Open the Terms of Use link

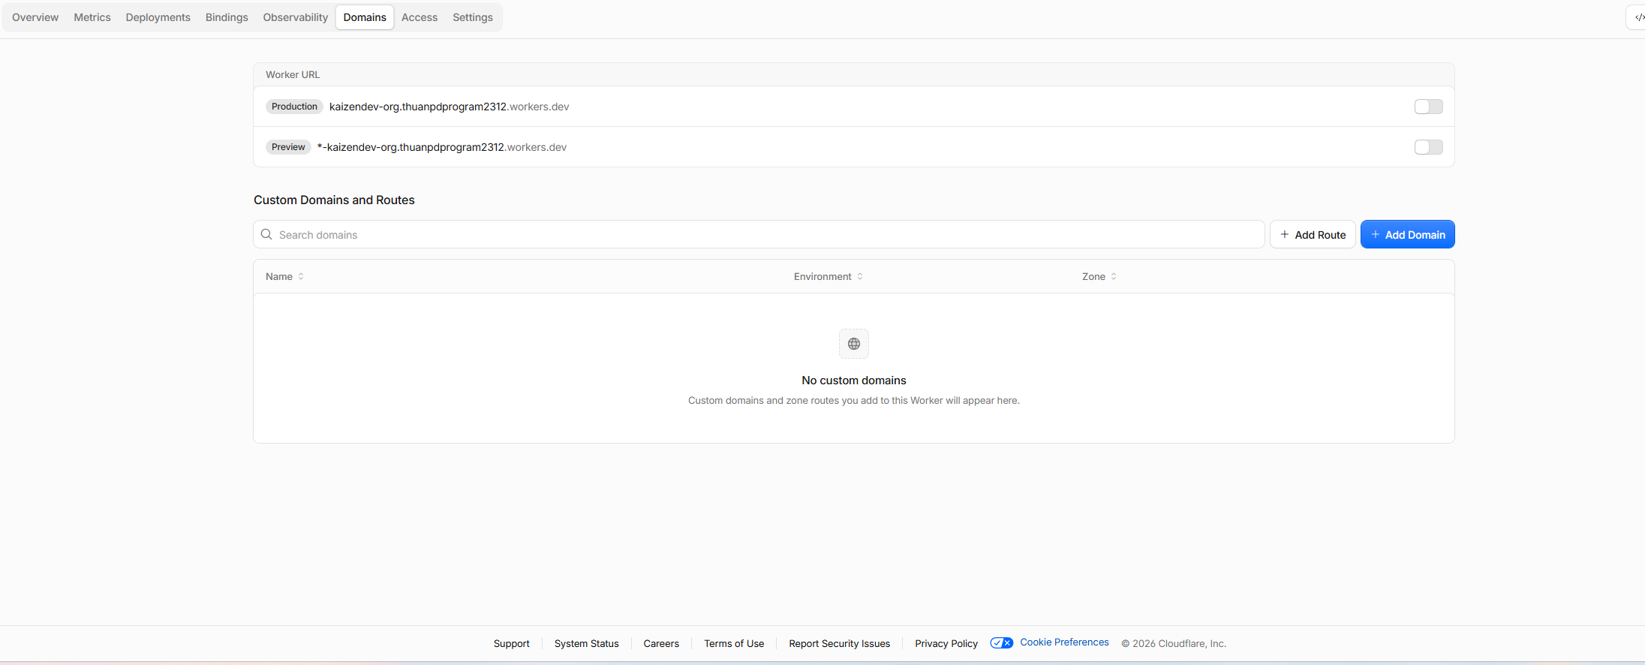734,643
